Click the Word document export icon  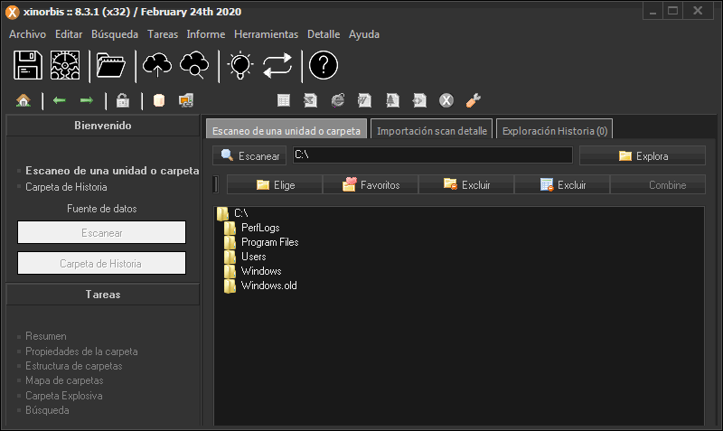tap(365, 100)
